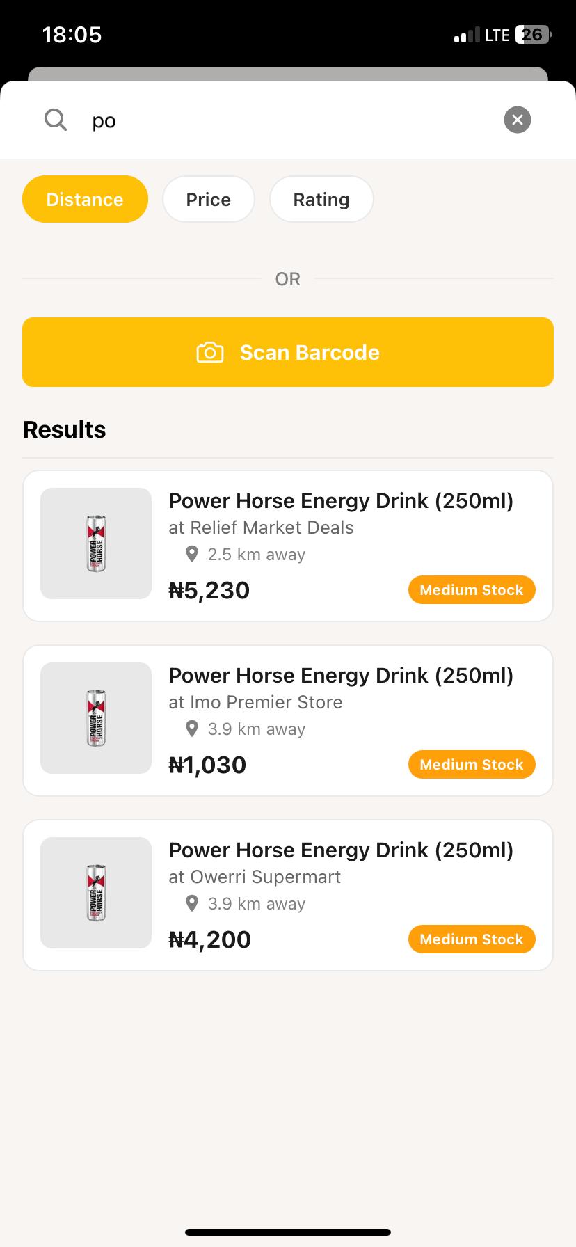Tap the battery indicator in status bar
Viewport: 576px width, 1247px height.
pos(533,35)
